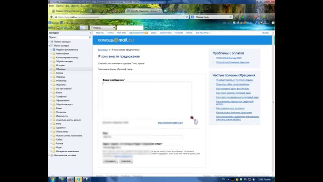Expand the Обработка видео folder arrow
The width and height of the screenshot is (323, 182).
point(51,61)
